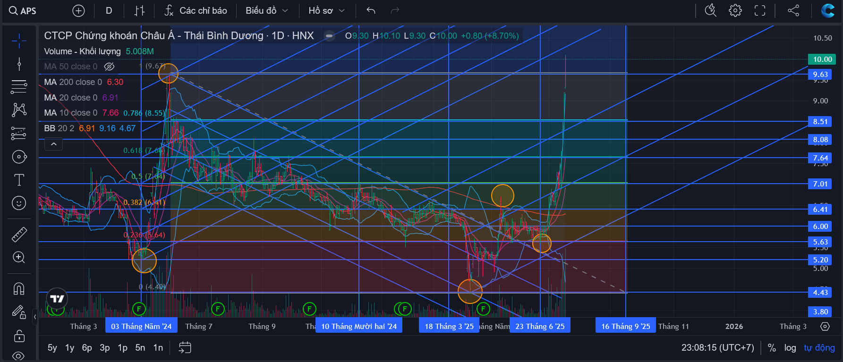Click the 23 Tháng 6 '25 date label
843x362 pixels.
point(540,326)
